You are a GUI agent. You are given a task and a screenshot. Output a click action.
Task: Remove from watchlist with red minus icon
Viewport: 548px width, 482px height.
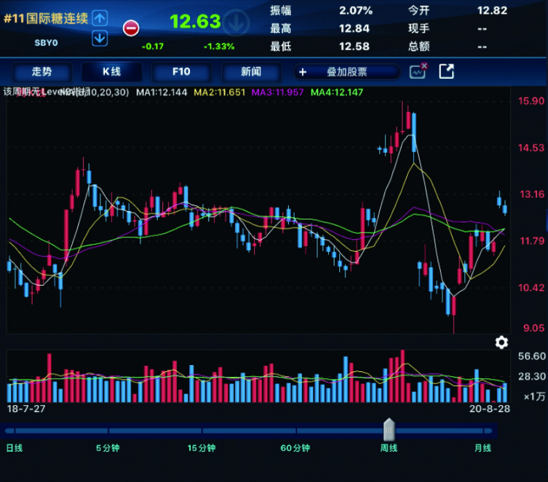(x=131, y=28)
